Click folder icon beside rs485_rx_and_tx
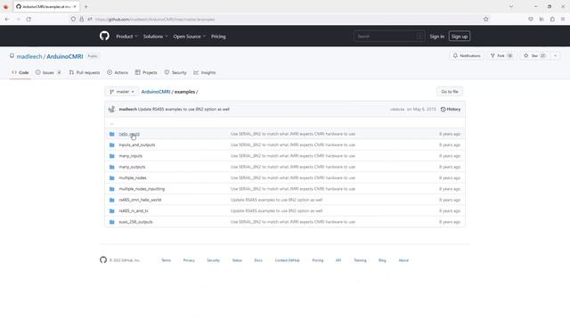The width and height of the screenshot is (570, 321). pyautogui.click(x=112, y=210)
